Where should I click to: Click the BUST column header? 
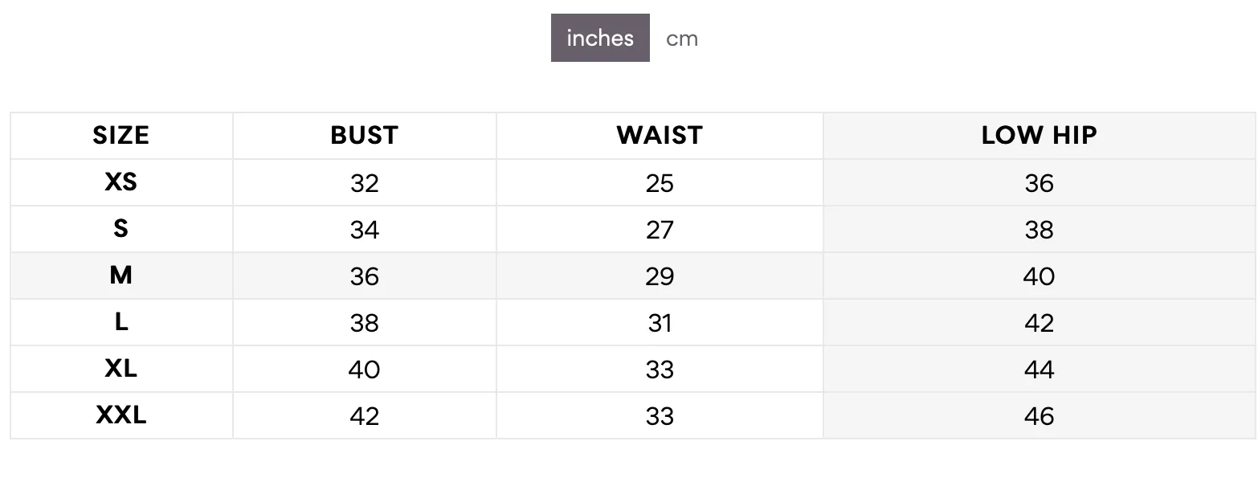tap(364, 135)
